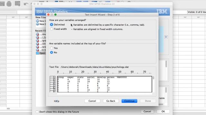This screenshot has width=206, height=115.
Task: Tick 'Don't show this dialog in the future'
Action: click(37, 112)
